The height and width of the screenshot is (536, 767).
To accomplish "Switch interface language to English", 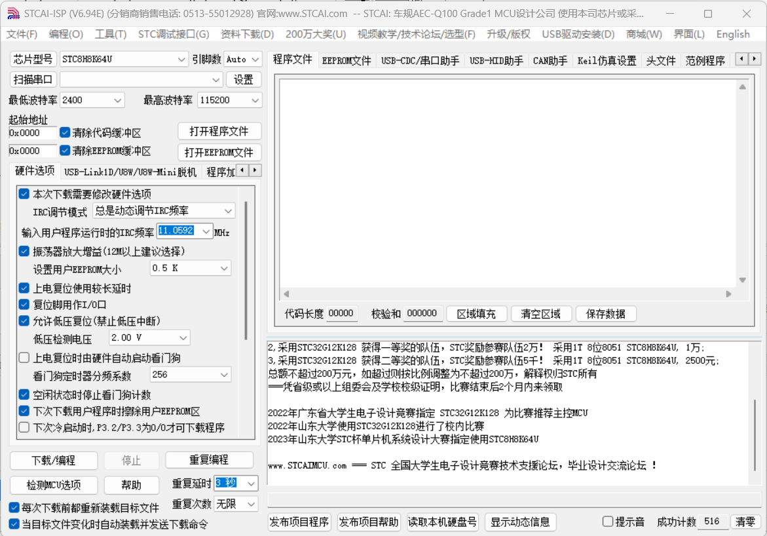I will (733, 34).
